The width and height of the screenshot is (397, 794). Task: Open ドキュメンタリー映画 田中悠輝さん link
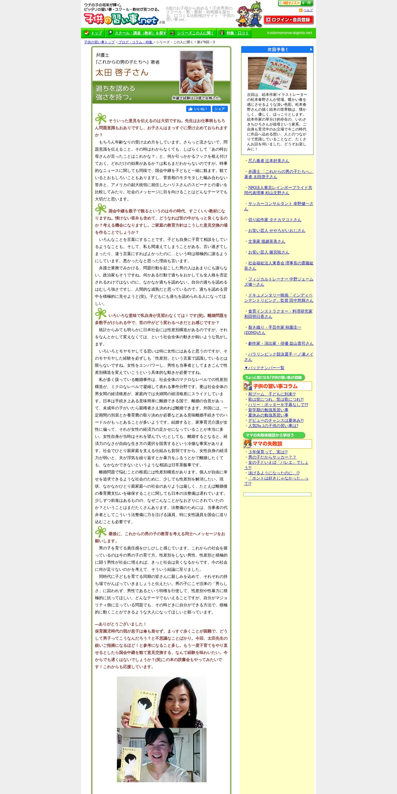point(279,298)
